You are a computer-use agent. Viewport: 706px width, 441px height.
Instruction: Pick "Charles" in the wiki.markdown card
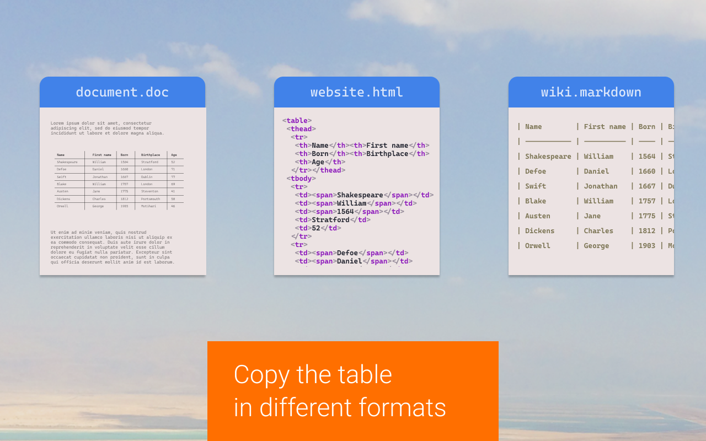tap(598, 231)
